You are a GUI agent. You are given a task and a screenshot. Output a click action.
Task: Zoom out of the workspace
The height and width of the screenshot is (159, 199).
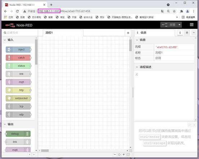[x=115, y=154]
